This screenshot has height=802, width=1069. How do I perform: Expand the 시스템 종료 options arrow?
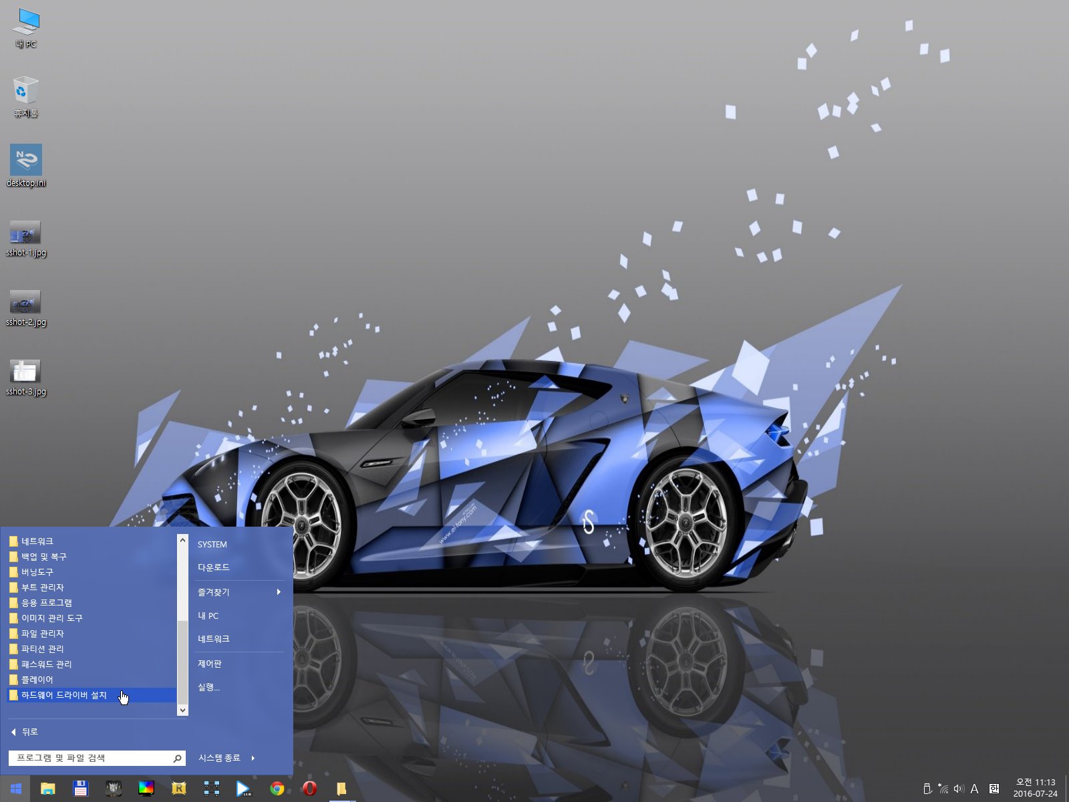click(x=253, y=758)
